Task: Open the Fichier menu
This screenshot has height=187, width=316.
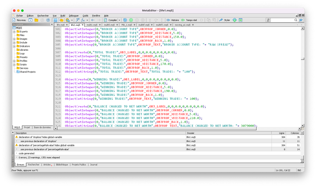Action: tap(20, 16)
